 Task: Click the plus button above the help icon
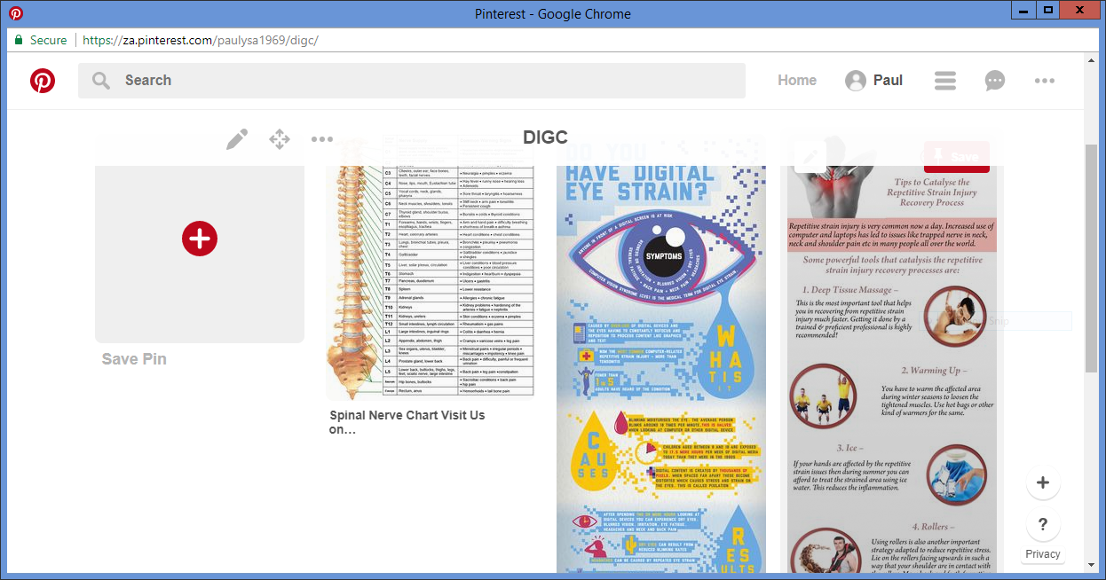click(1042, 482)
